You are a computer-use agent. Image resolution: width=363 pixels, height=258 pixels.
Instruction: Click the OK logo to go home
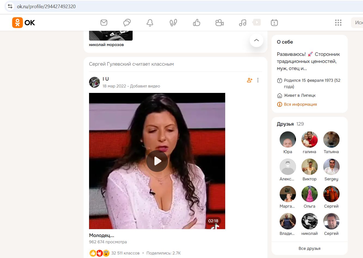24,23
